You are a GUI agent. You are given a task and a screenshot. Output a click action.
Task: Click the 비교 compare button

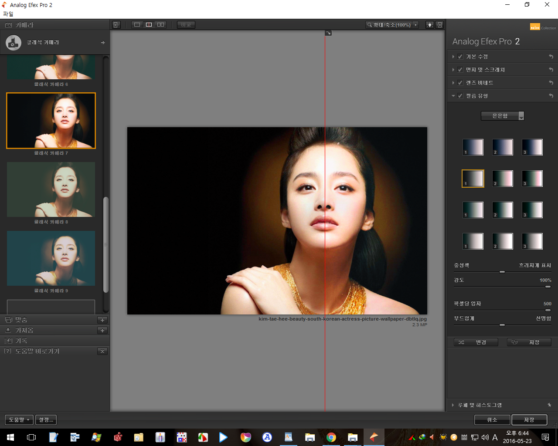tap(186, 25)
